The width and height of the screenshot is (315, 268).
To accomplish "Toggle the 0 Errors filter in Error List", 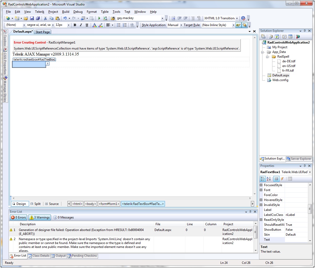I will (x=19, y=217).
